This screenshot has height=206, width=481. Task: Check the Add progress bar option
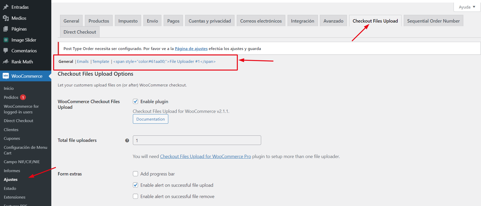click(135, 174)
